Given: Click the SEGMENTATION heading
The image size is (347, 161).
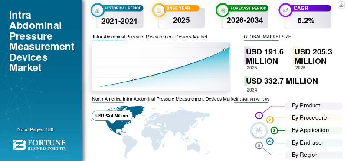Looking at the screenshot, I should pos(252,99).
